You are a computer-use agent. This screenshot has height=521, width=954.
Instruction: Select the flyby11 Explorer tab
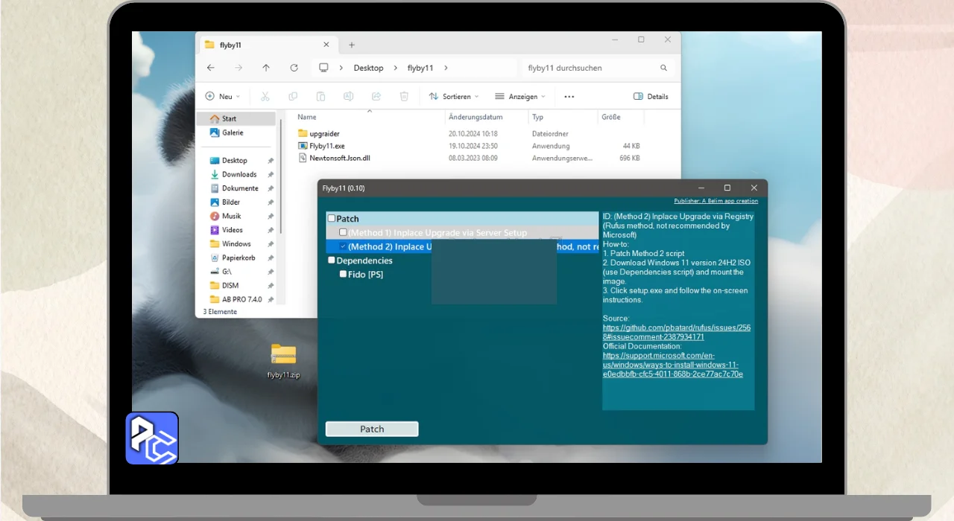click(268, 45)
